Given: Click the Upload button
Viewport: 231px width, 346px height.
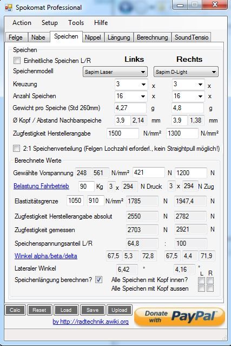Looking at the screenshot, I should point(120,310).
